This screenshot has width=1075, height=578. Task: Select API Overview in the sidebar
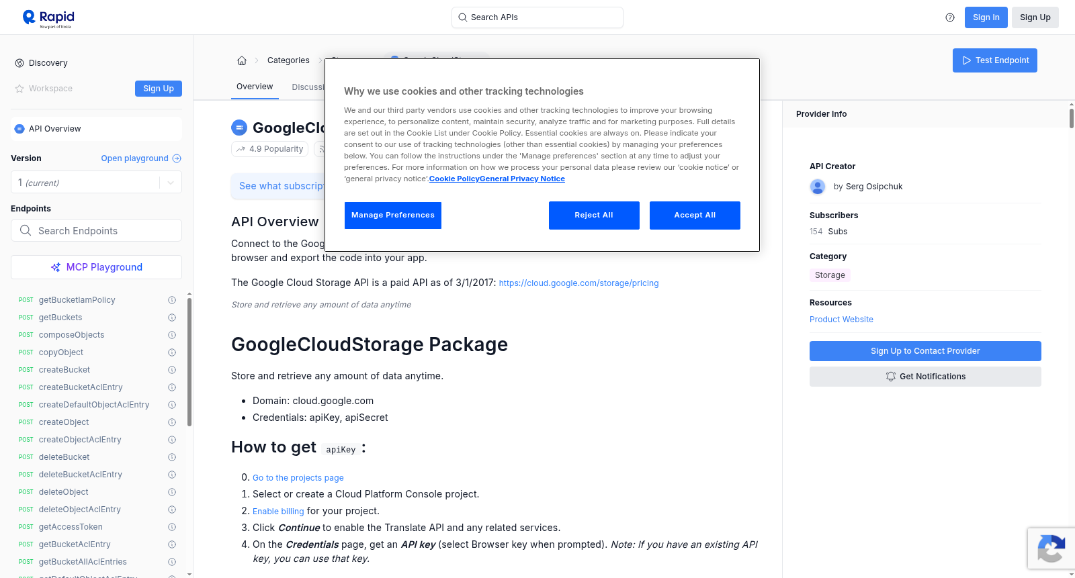click(x=96, y=129)
